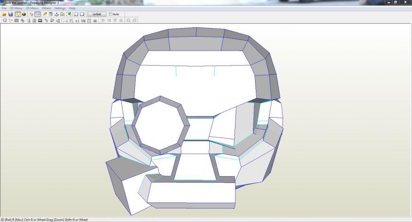Click the sixth lower-row icon, a grey page
Screen dimensions: 412x222
34,21
